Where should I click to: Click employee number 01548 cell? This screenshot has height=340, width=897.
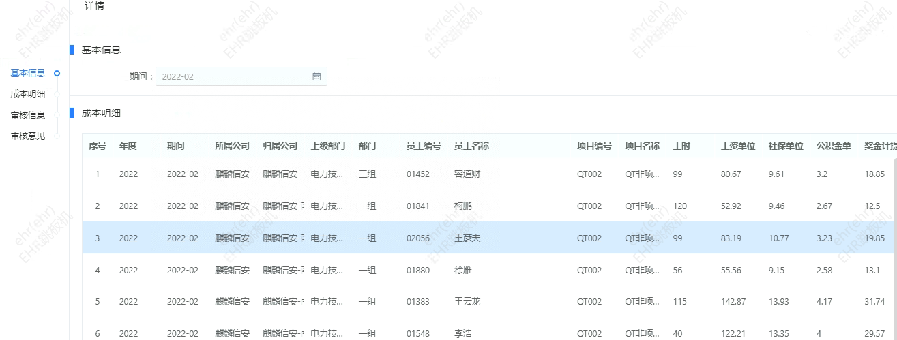click(x=418, y=334)
